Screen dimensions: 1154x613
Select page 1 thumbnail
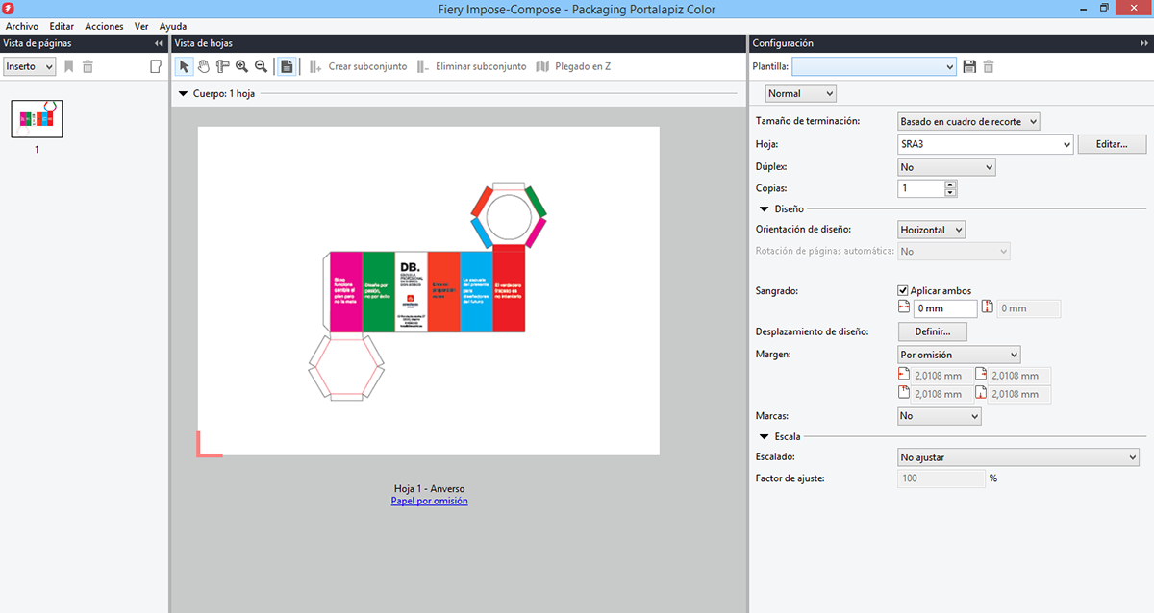click(37, 119)
